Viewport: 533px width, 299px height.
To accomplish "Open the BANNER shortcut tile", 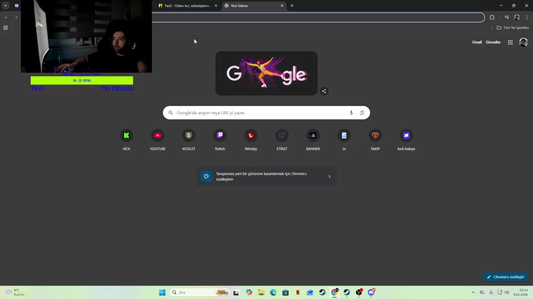I will click(x=313, y=140).
